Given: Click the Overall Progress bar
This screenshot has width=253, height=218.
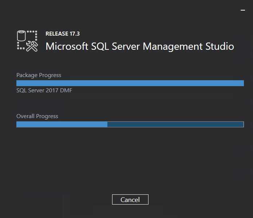Looking at the screenshot, I should pyautogui.click(x=130, y=124).
